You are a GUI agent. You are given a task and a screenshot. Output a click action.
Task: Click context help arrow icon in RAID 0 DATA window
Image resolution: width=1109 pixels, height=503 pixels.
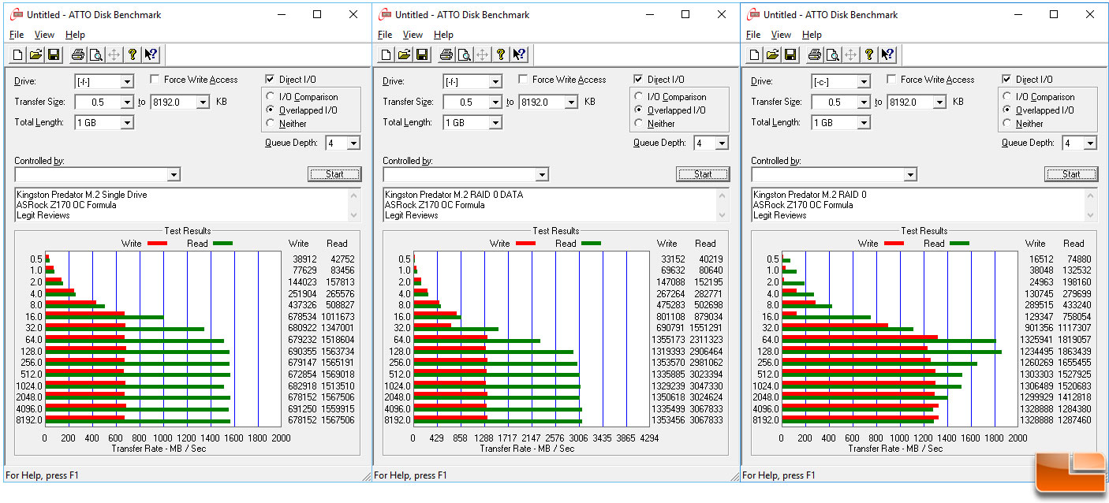click(x=518, y=54)
